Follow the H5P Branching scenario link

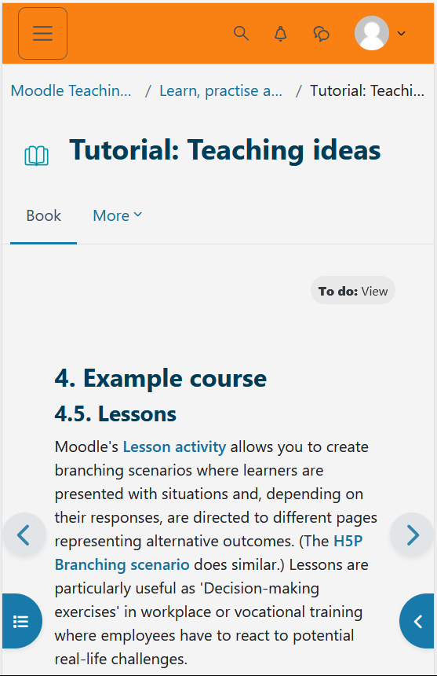coord(209,553)
